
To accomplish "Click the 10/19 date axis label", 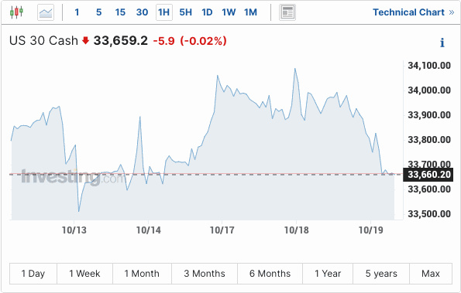I will coord(371,230).
